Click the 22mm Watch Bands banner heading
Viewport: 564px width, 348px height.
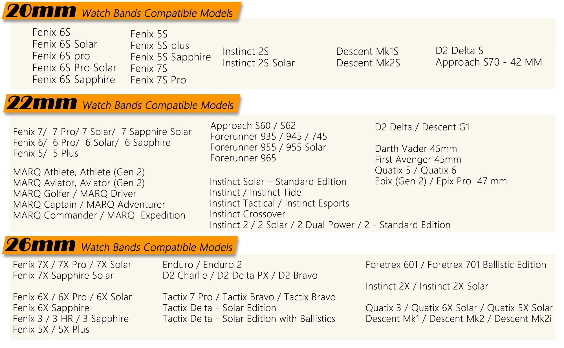point(121,104)
